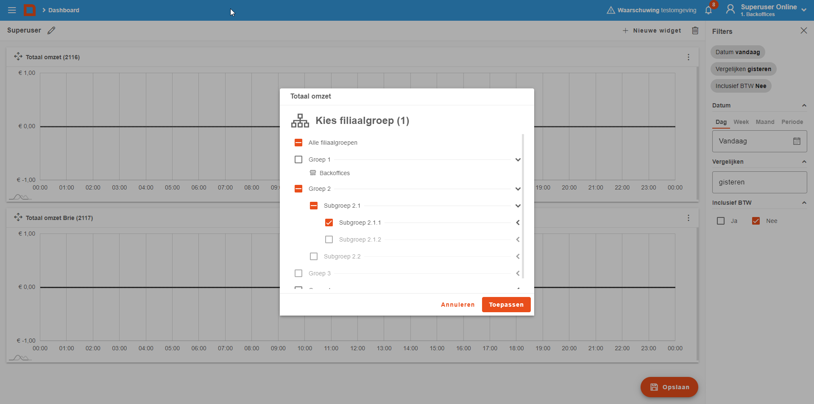Click Annuleren to cancel the dialog
This screenshot has height=404, width=814.
(x=457, y=305)
